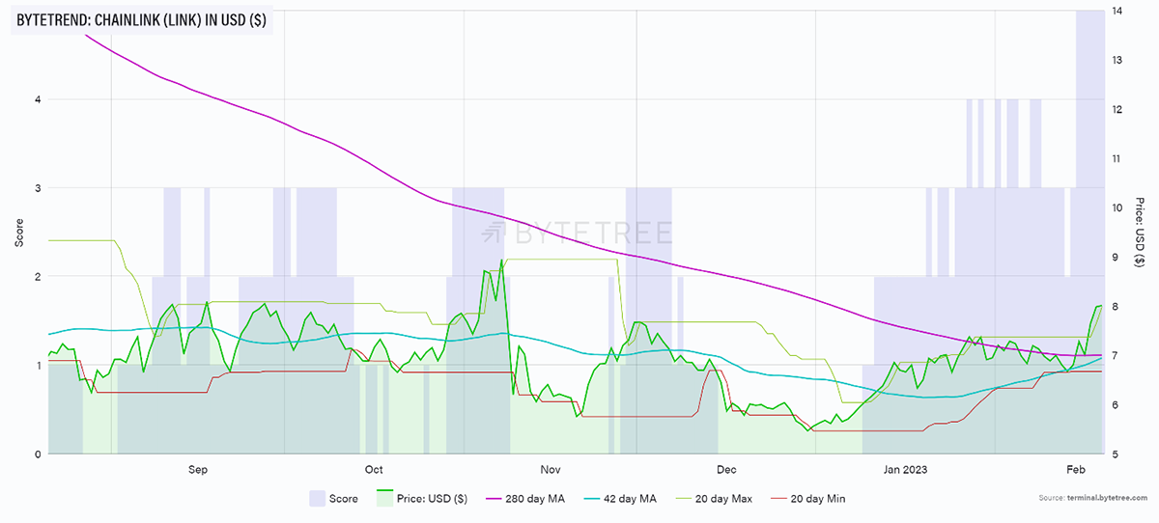Click the 4 tick on Score axis
Viewport: 1159px width, 523px height.
[x=37, y=99]
